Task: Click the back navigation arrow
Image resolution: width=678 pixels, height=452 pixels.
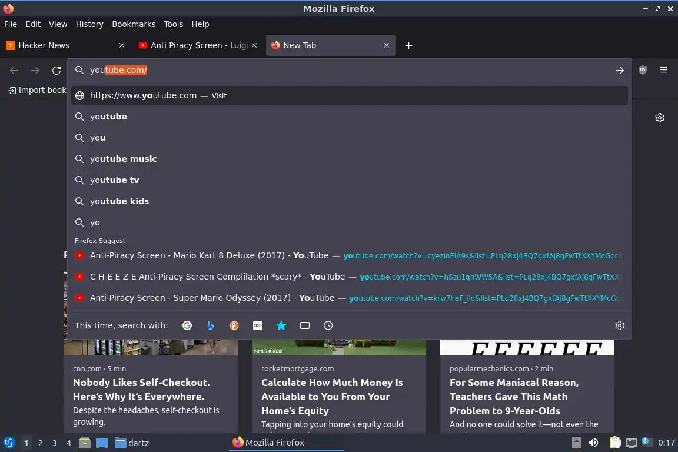Action: [14, 71]
